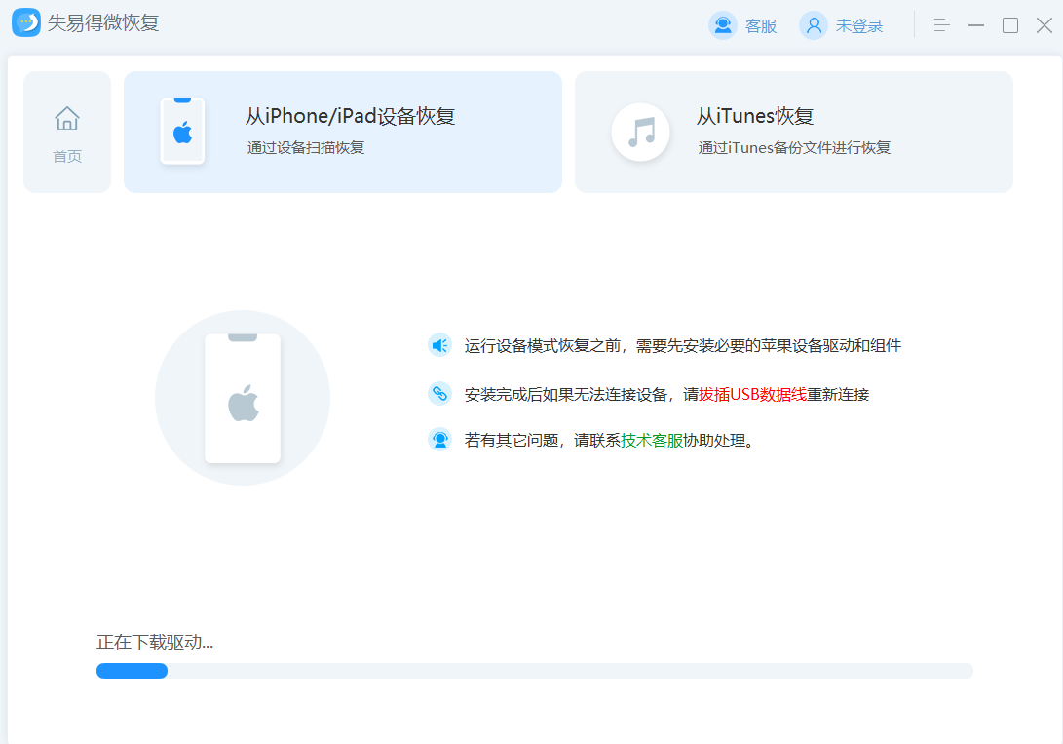Open the hamburger menu icon in title bar
The image size is (1063, 744).
pyautogui.click(x=941, y=25)
